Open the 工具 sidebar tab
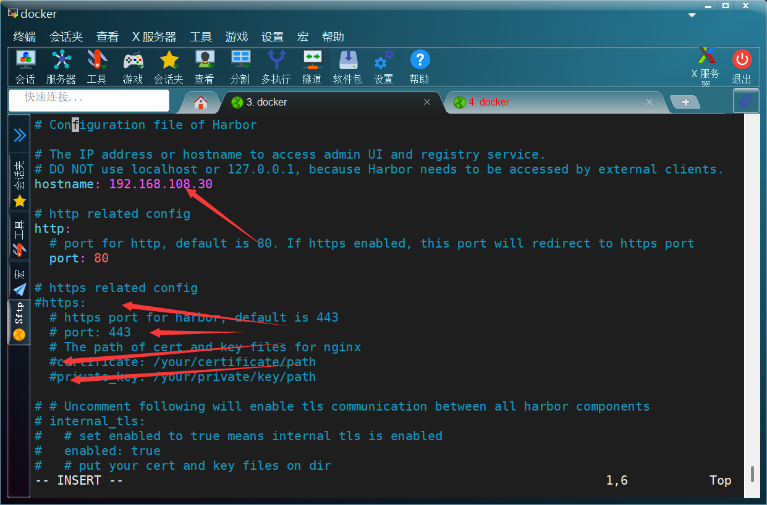Screen dimensions: 767x505 [x=20, y=236]
